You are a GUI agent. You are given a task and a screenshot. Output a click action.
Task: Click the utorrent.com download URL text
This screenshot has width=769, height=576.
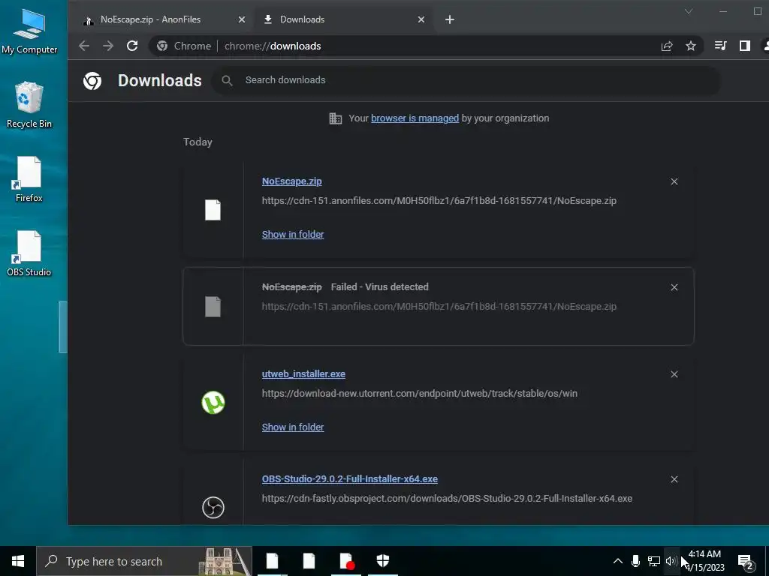tap(419, 393)
